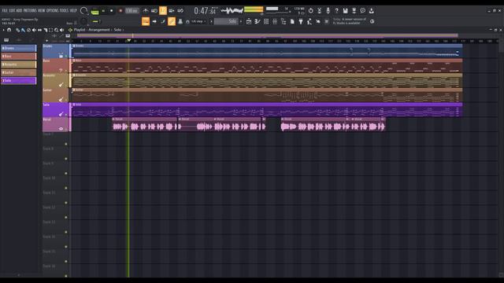The height and width of the screenshot is (283, 504).
Task: Click the undo history circular arrow icon
Action: coord(310,11)
